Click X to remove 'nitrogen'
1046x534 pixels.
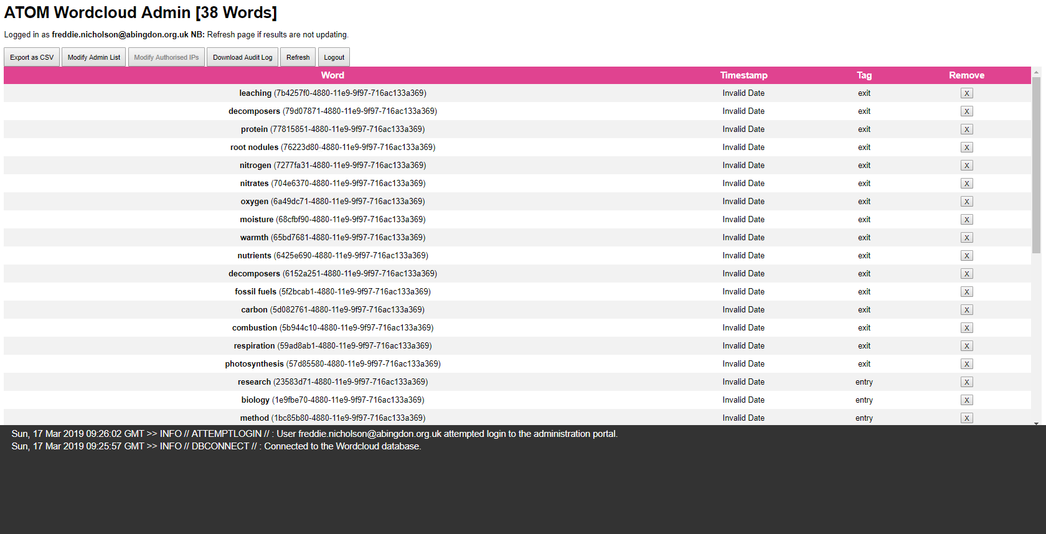[966, 166]
